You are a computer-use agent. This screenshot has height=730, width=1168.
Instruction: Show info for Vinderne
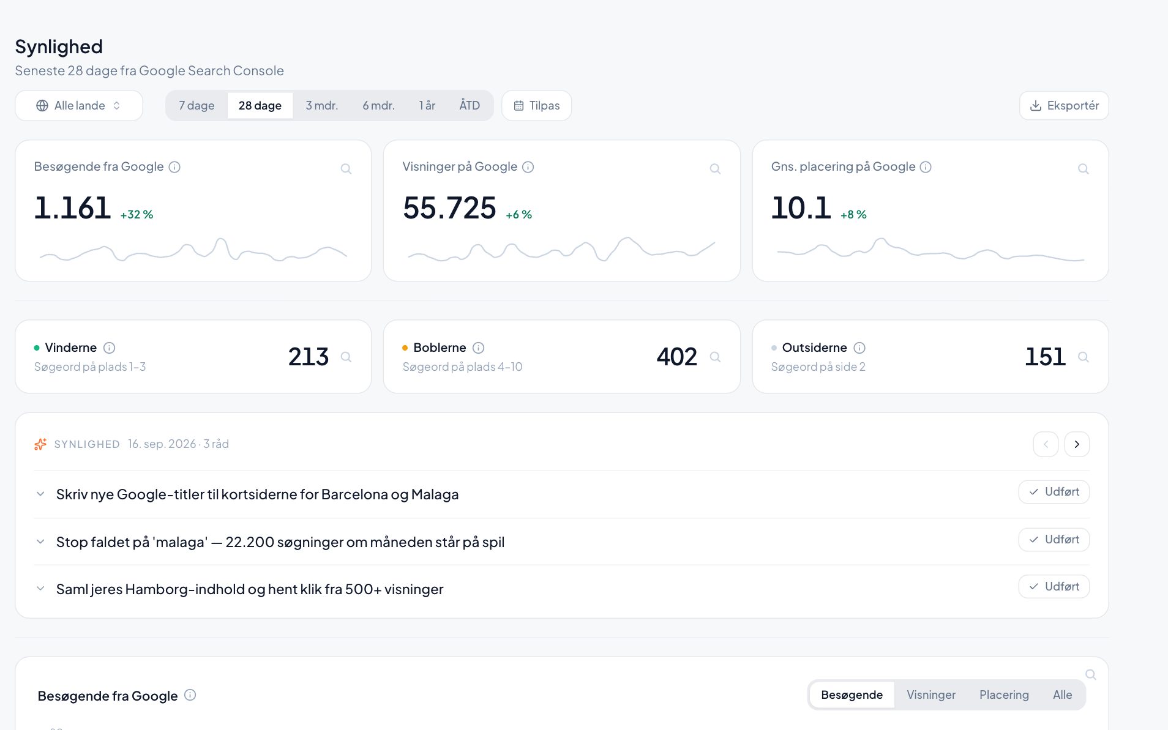click(x=109, y=348)
